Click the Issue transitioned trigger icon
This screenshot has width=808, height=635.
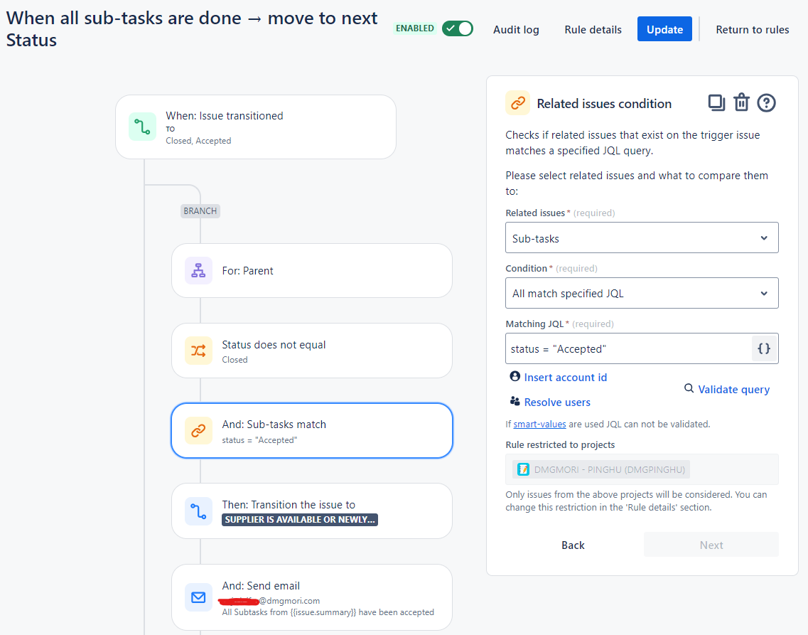pyautogui.click(x=142, y=127)
